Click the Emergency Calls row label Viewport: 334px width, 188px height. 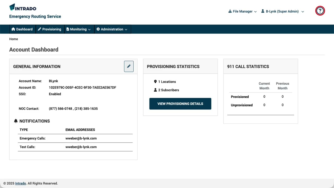tap(33, 138)
